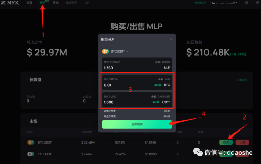Close the 购买MLP dialog
Screen dimensions: 261x164
[171, 39]
